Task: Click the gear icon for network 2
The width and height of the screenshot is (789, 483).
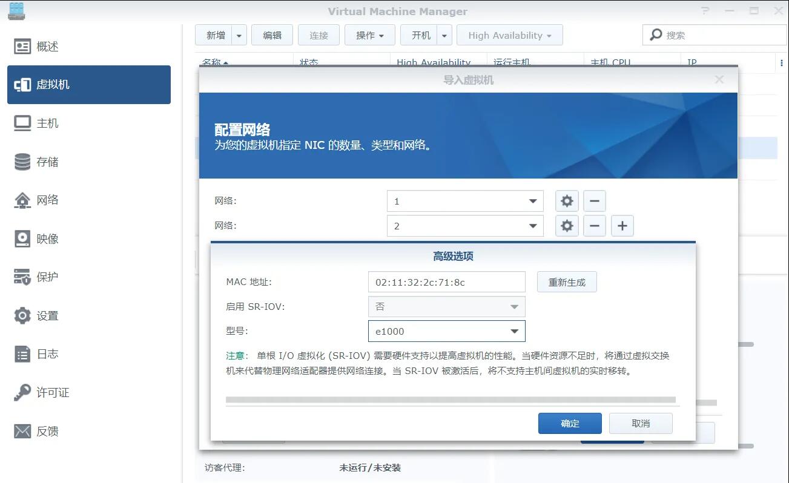Action: click(x=567, y=226)
